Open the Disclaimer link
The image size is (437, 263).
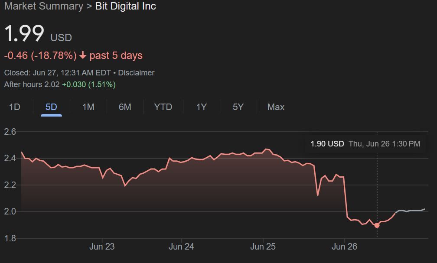(x=136, y=73)
